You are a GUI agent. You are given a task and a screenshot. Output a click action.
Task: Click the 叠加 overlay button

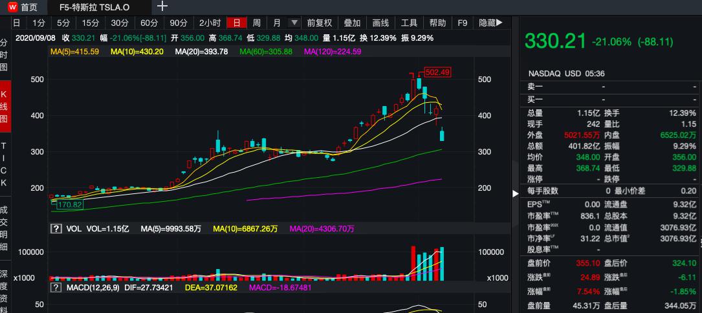point(352,23)
